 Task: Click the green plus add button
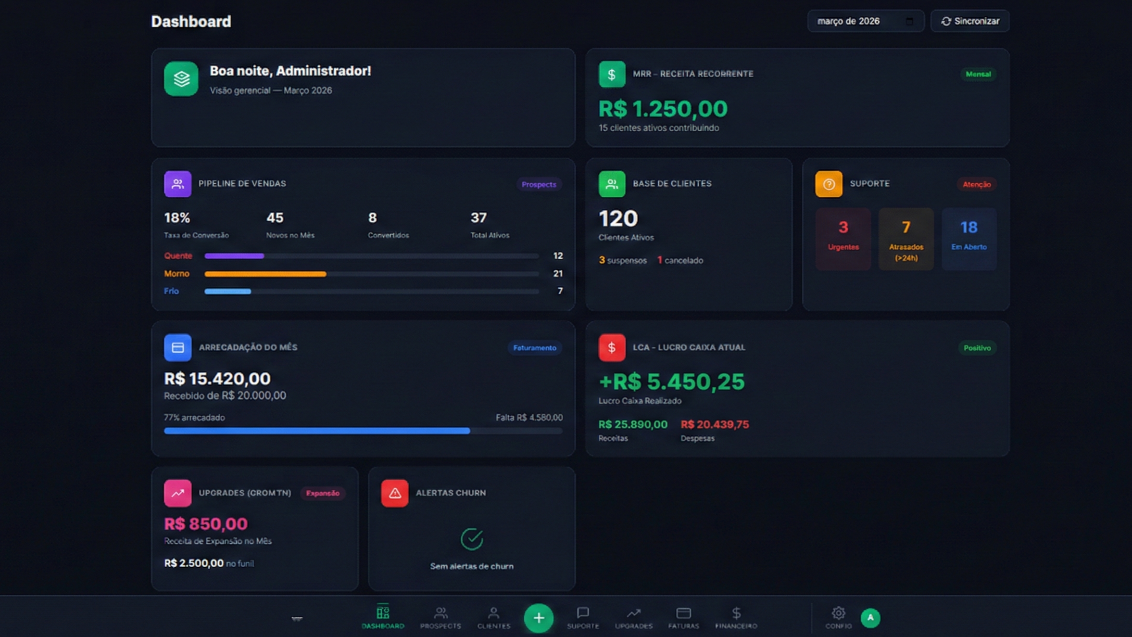[538, 618]
